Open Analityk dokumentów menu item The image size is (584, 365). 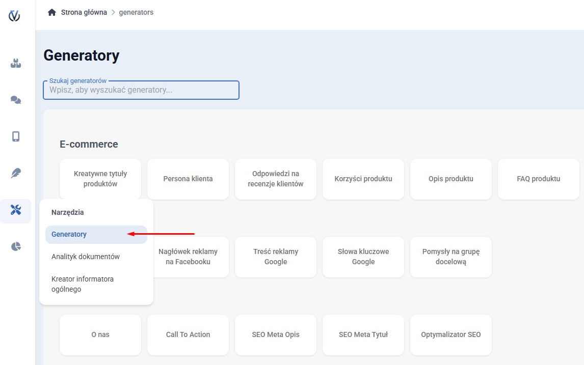[86, 257]
